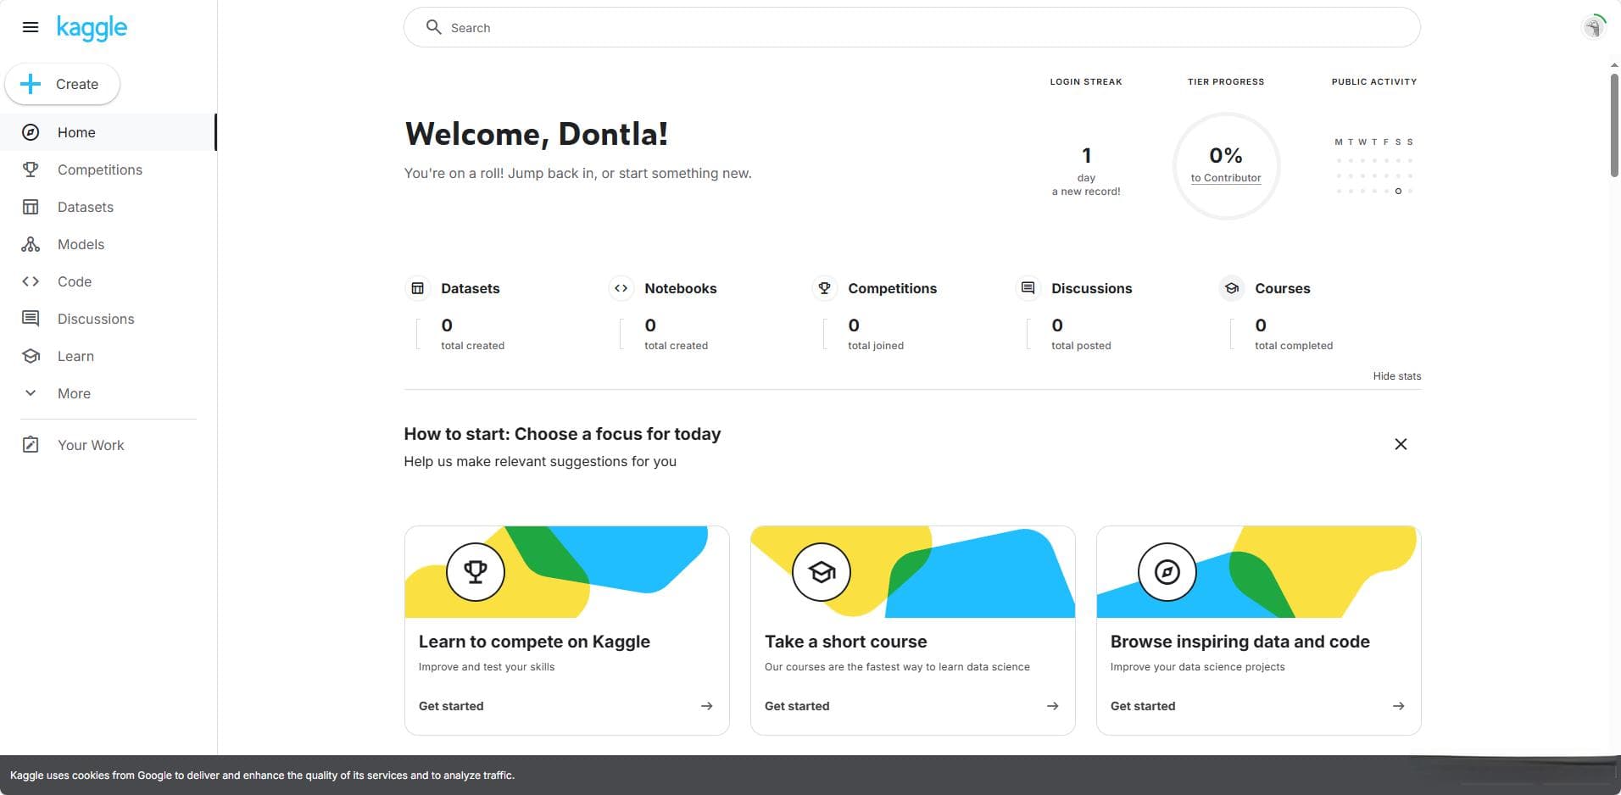Click the blue plus Create icon
Viewport: 1621px width, 795px height.
tap(31, 84)
